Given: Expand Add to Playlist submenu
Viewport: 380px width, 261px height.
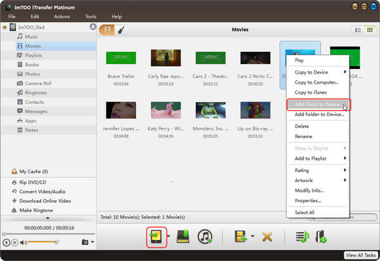Looking at the screenshot, I should (317, 158).
